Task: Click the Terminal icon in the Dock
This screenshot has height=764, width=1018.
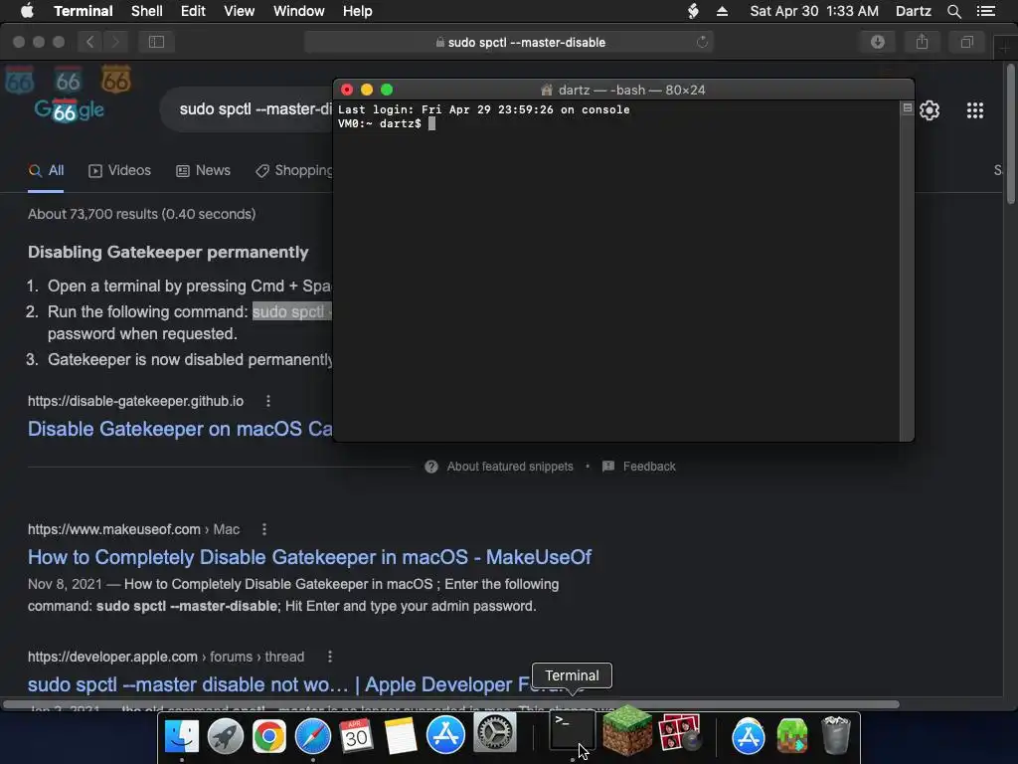Action: point(572,730)
